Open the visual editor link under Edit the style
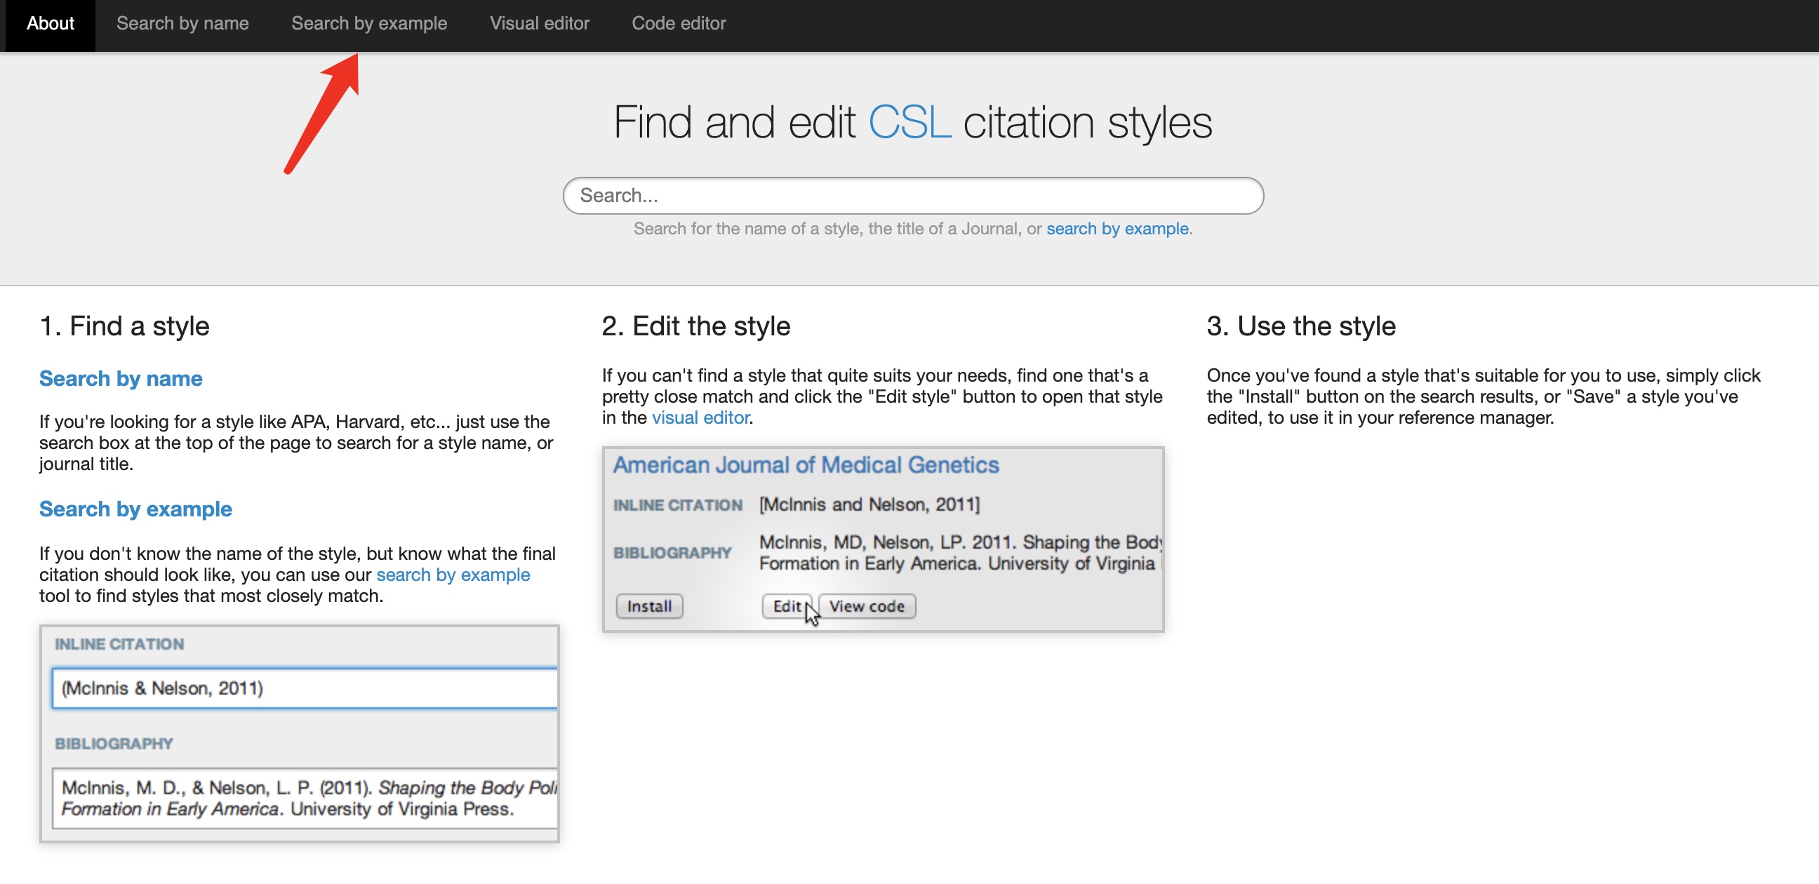This screenshot has height=884, width=1819. click(x=700, y=417)
